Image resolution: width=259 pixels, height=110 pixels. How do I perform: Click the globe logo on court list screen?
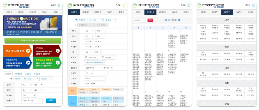click(200, 5)
